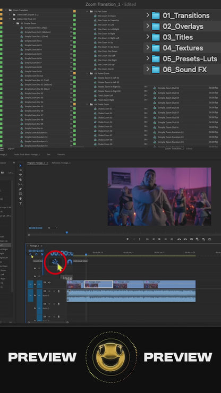Screen dimensions: 221x393
Task: Select the 01_Transitions folder icon
Action: pyautogui.click(x=156, y=15)
